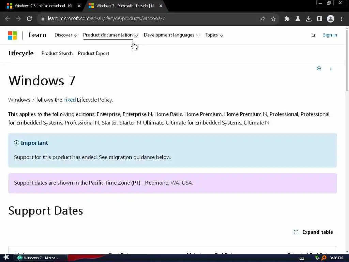The width and height of the screenshot is (349, 262).
Task: Click the Pacific Time Zone notice text
Action: click(x=104, y=183)
